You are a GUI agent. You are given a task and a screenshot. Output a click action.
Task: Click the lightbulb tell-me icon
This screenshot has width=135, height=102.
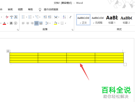[x=40, y=10]
